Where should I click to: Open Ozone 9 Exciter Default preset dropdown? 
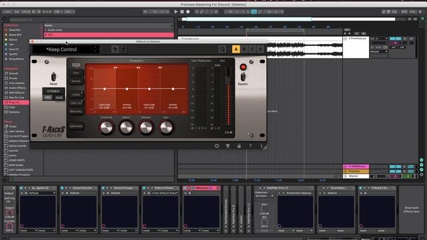pos(83,193)
